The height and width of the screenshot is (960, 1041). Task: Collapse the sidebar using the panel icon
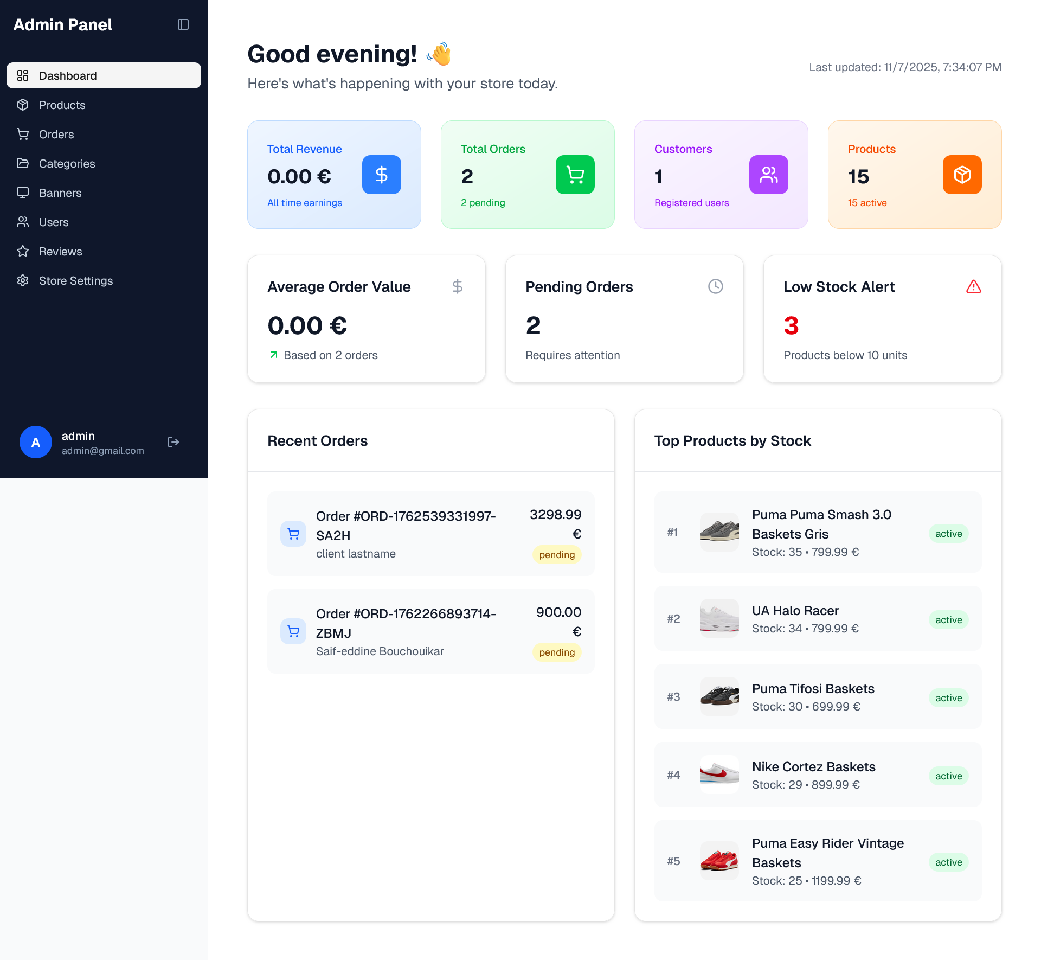pos(183,24)
